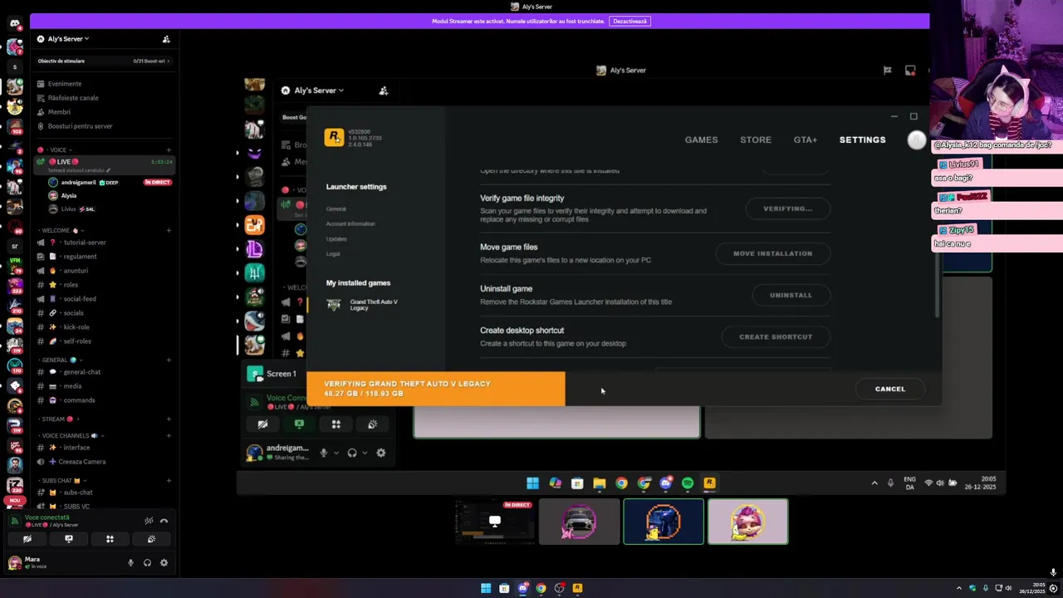This screenshot has height=598, width=1063.
Task: Click the MOVE INSTALLATION button
Action: pos(772,253)
